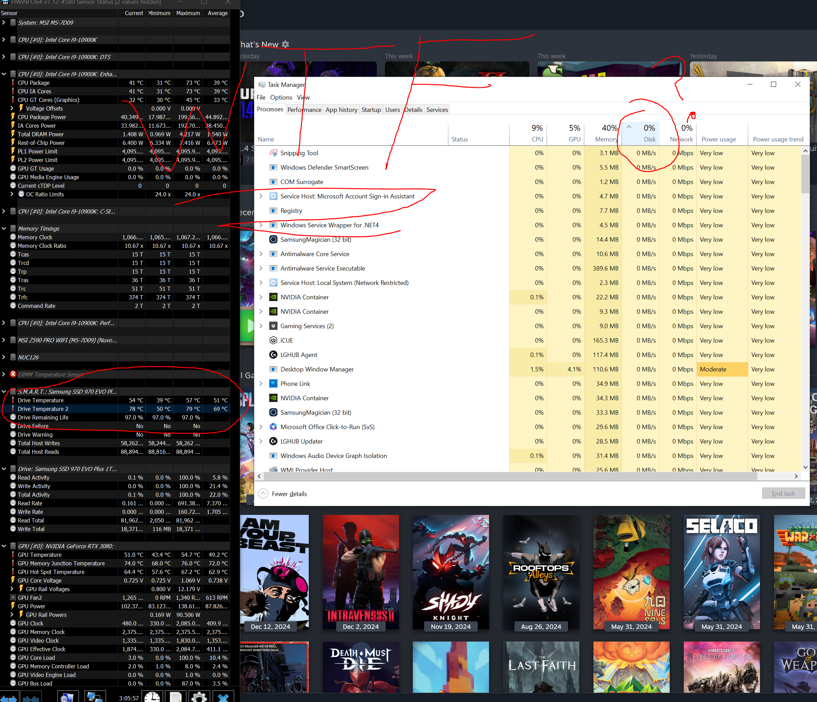Expand Voltage Offsets sensor row
The height and width of the screenshot is (702, 817).
pyautogui.click(x=12, y=108)
